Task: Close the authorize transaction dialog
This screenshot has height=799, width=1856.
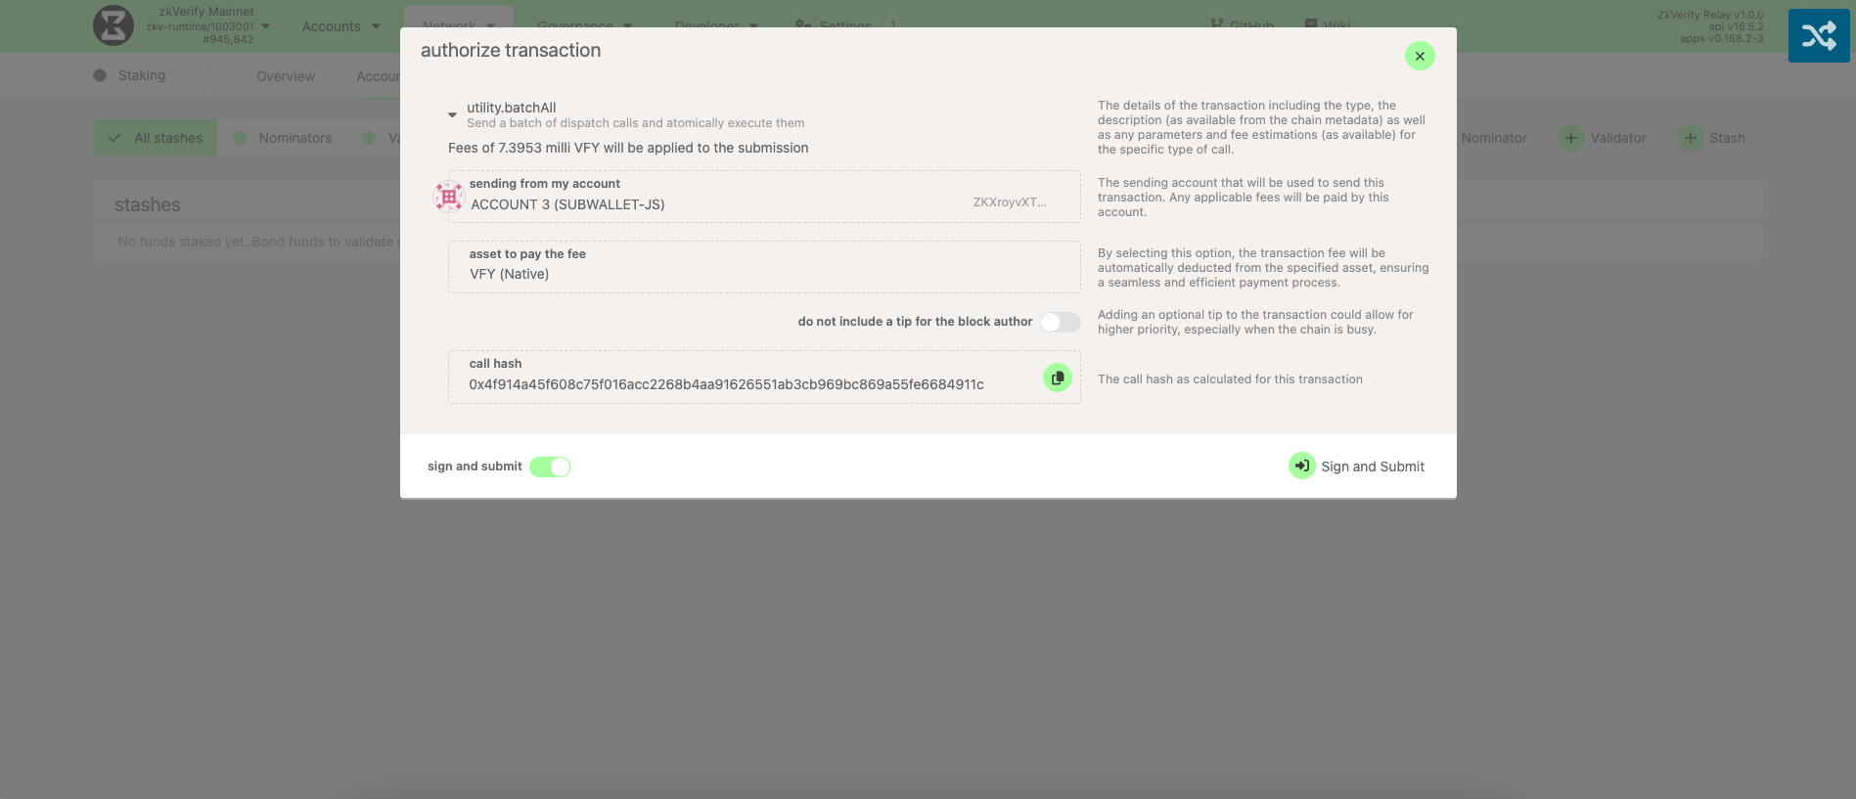Action: coord(1419,56)
